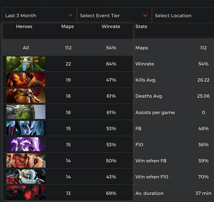Click the Kills Avg. stat row
The width and height of the screenshot is (214, 202).
[173, 80]
